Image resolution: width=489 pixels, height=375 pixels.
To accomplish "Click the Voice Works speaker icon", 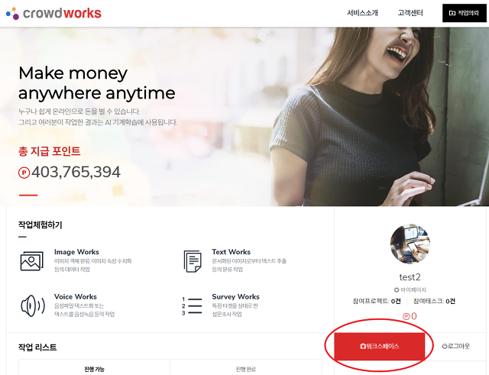I will (x=33, y=305).
